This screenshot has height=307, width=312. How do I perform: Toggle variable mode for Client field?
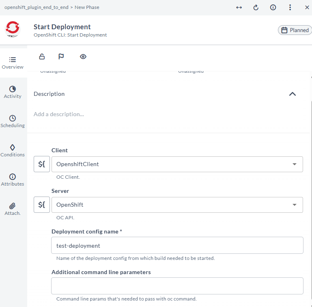tap(42, 164)
